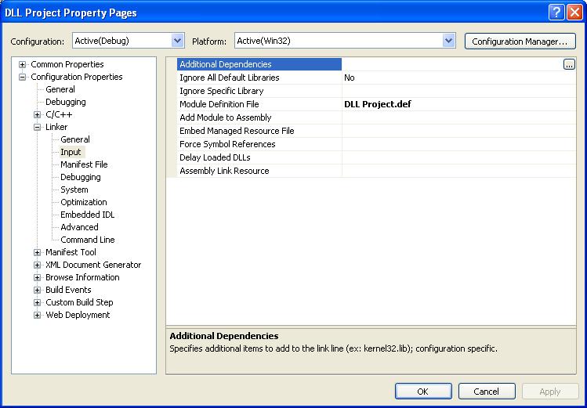Click the help question mark icon
Screen dimensions: 587x408
click(x=555, y=12)
